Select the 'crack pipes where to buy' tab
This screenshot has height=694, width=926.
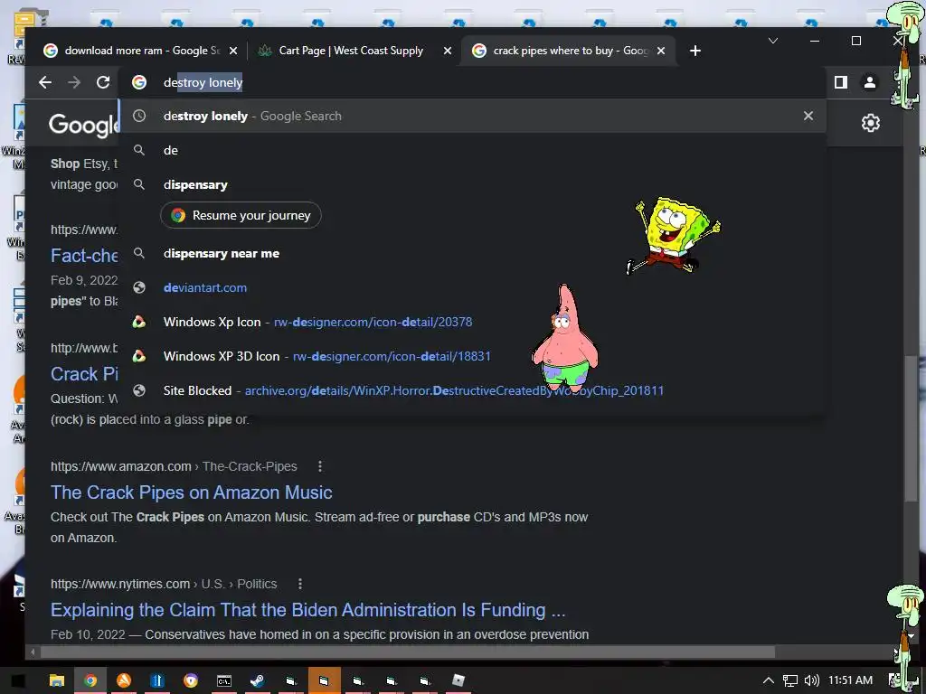coord(570,51)
